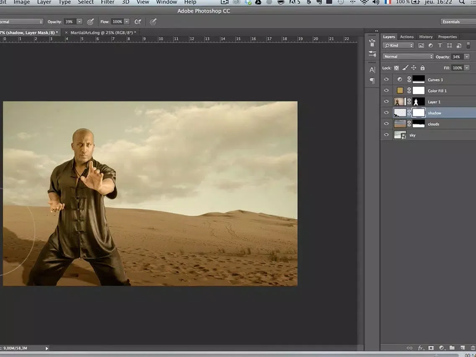The height and width of the screenshot is (357, 476).
Task: Filter layers by smart objects icon
Action: [x=459, y=46]
